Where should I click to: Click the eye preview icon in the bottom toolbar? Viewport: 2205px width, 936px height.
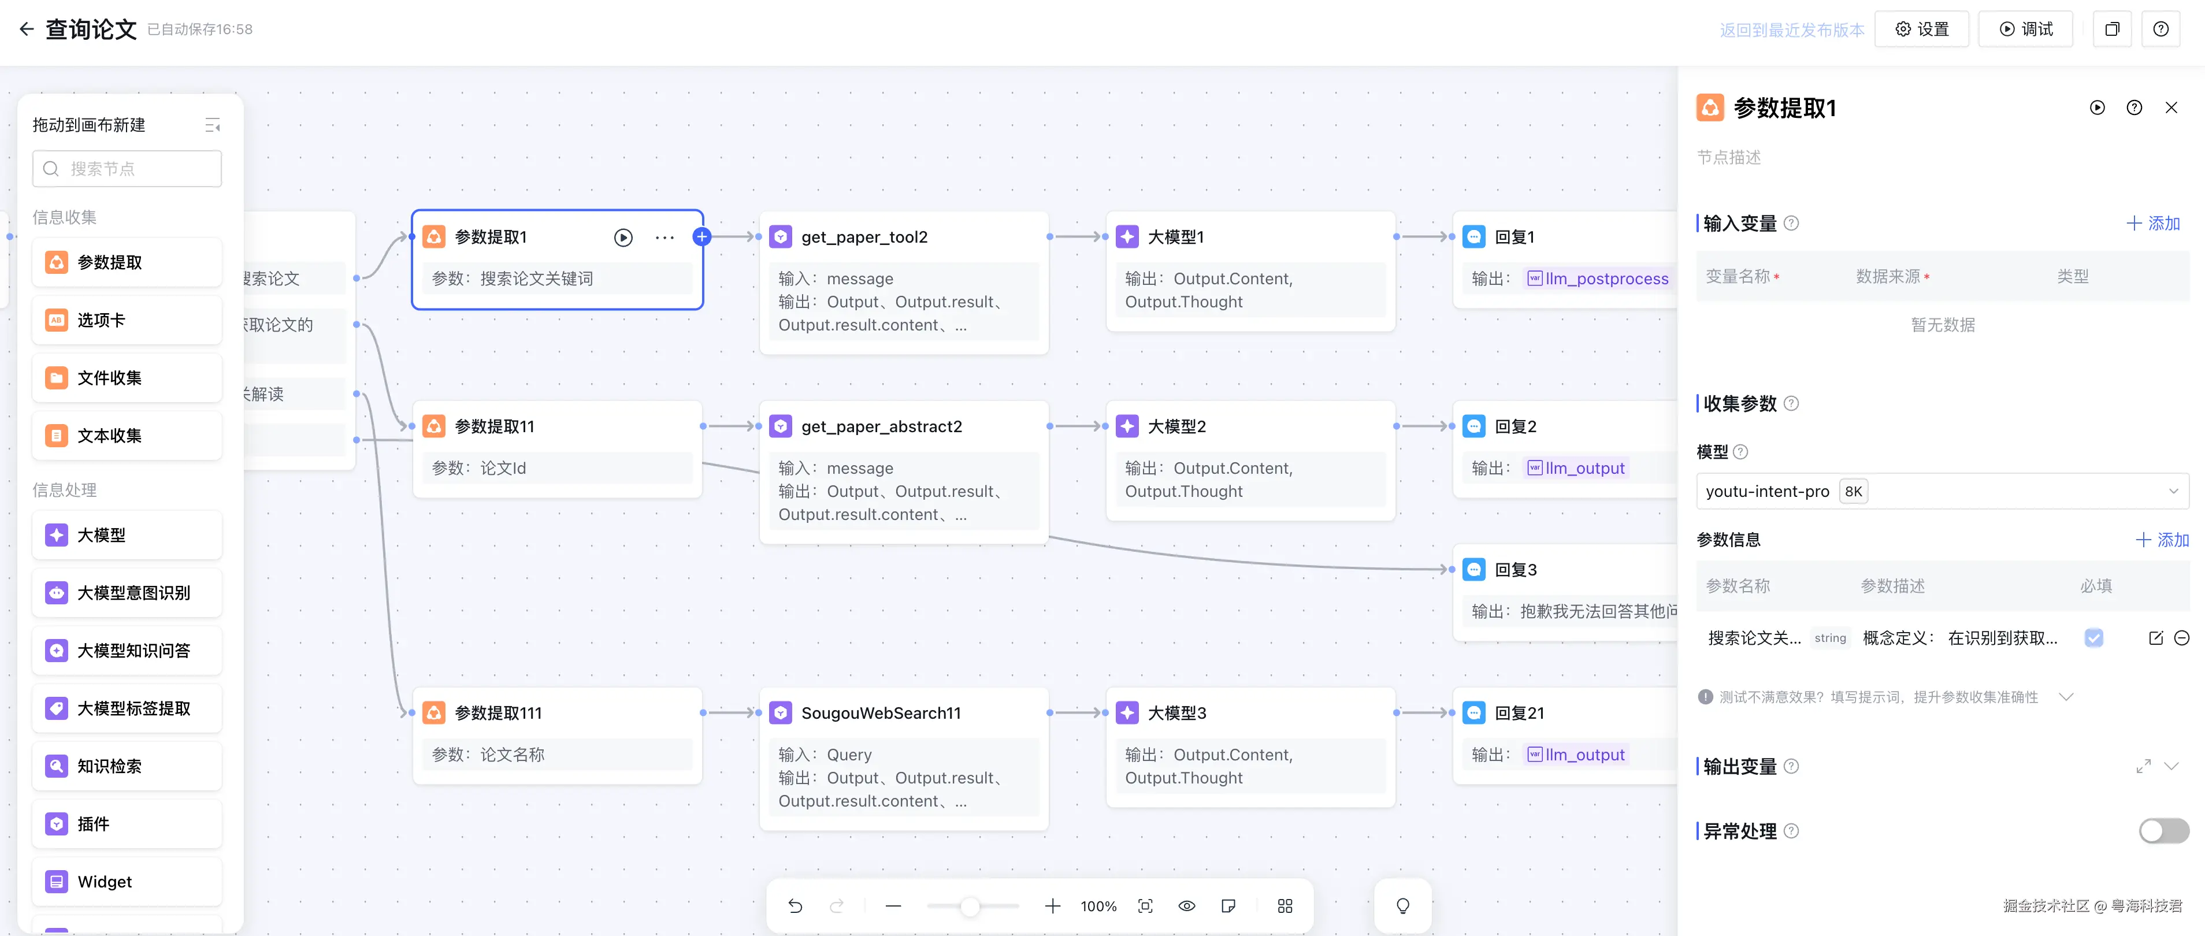(x=1186, y=906)
